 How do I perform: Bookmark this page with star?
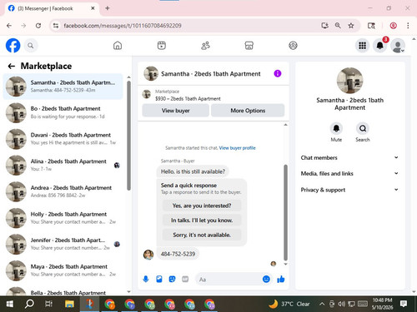351,26
